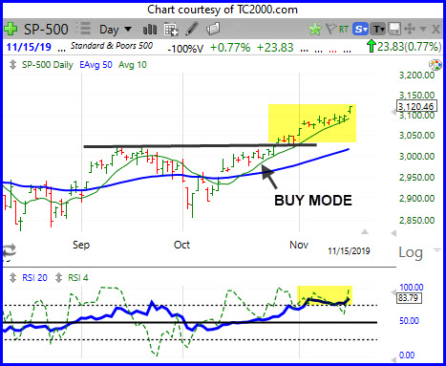Click the 3,200.00 price scale label
The image size is (446, 366).
point(416,75)
